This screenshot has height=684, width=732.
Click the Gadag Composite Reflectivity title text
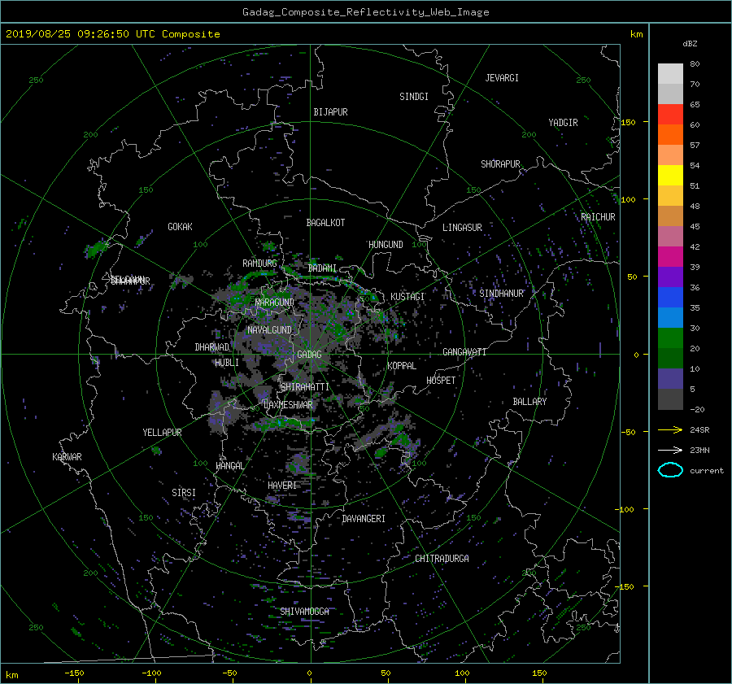click(365, 12)
